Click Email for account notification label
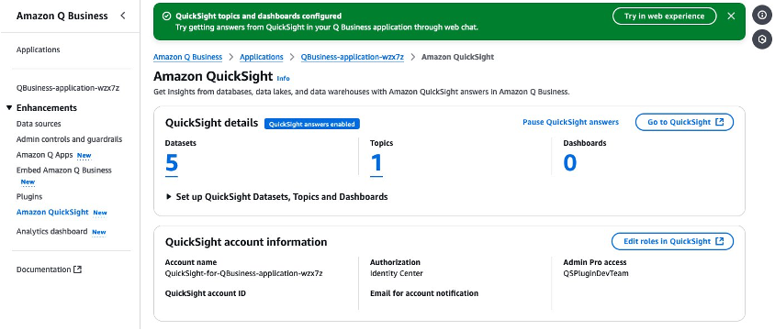Screen dimensions: 775x330 click(x=424, y=293)
